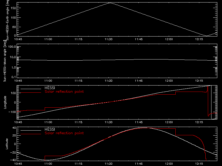Image resolution: width=222 pixels, height=166 pixels.
Task: Click 11:30 time label under Longitude plot
Action: [x=109, y=122]
